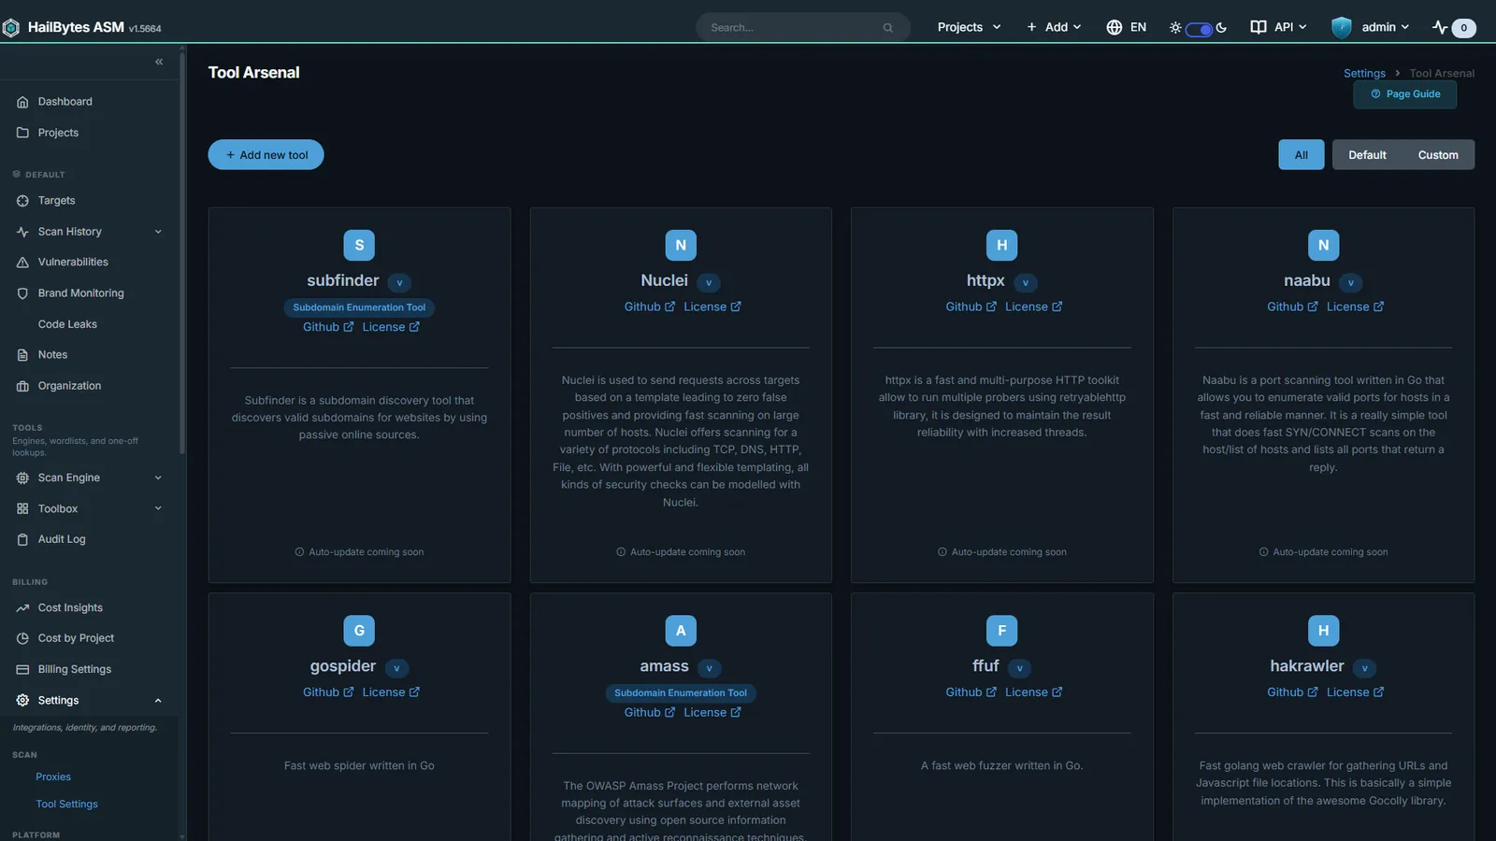Collapse the sidebar with double-chevron icon
Viewport: 1496px width, 841px height.
coord(159,62)
